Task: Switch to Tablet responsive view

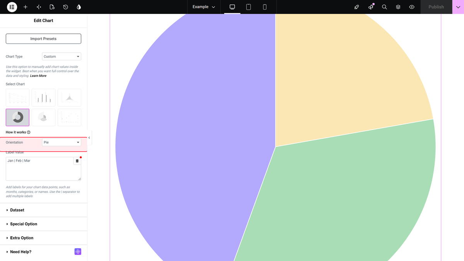Action: (x=249, y=7)
